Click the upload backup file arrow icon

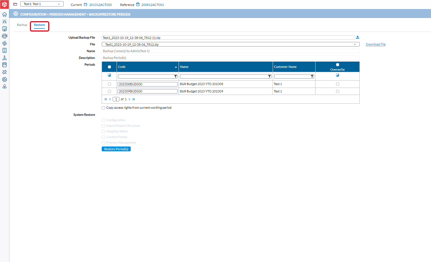coord(358,37)
